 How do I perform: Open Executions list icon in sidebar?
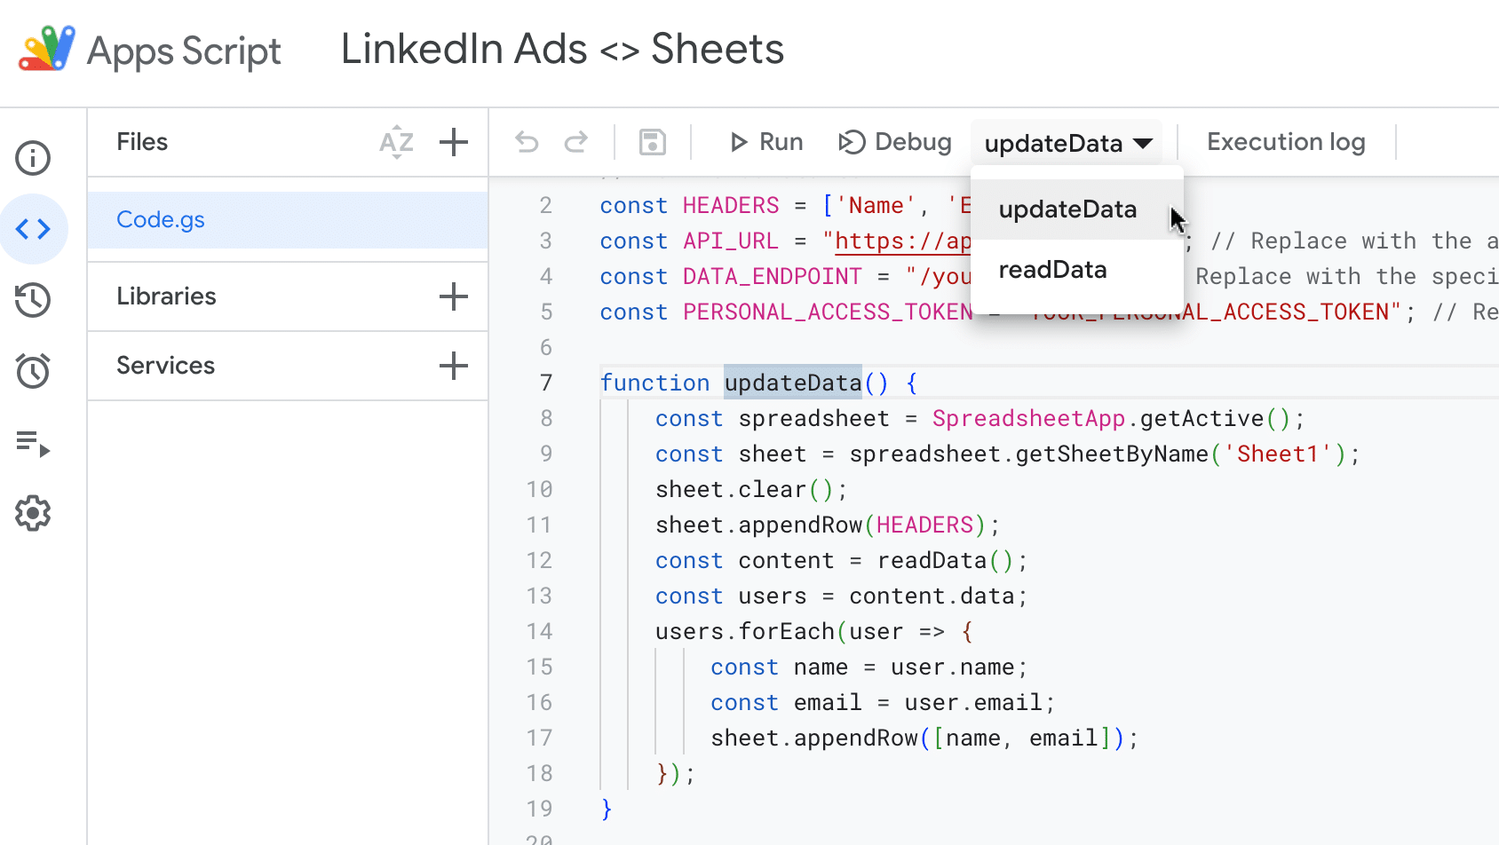click(x=33, y=442)
